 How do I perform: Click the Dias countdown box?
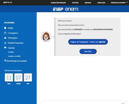tap(9, 78)
